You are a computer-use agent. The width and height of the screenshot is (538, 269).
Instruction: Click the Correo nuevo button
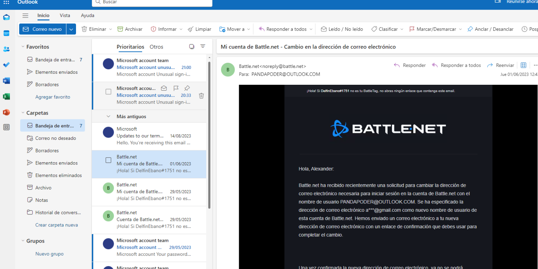[43, 29]
